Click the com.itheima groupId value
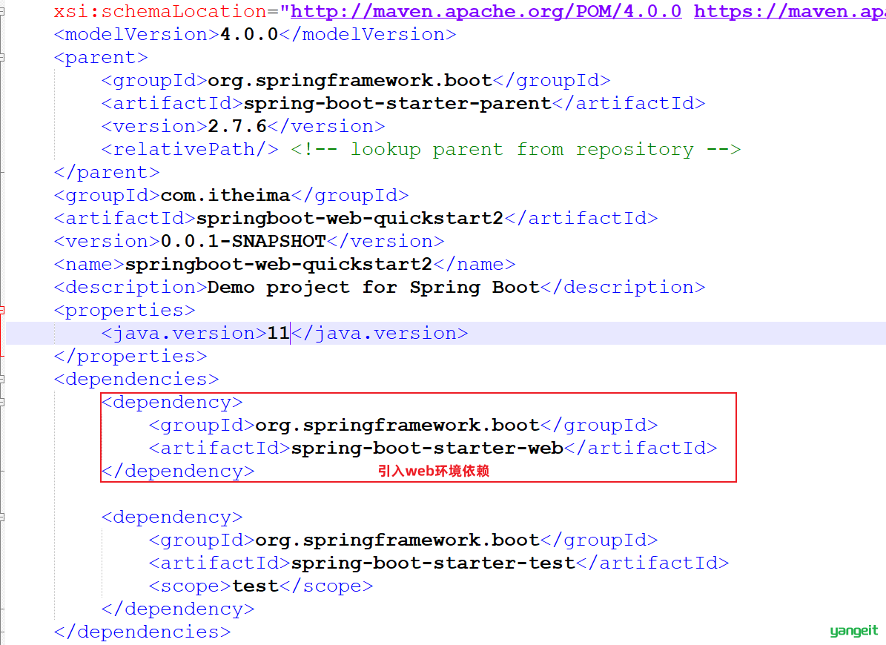 [x=225, y=195]
